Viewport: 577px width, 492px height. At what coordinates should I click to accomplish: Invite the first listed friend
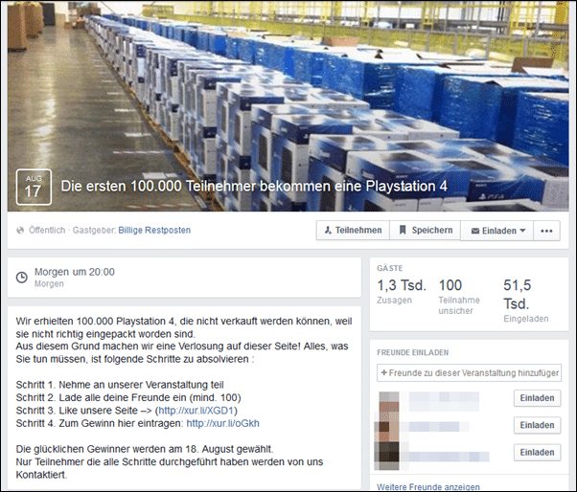(538, 398)
